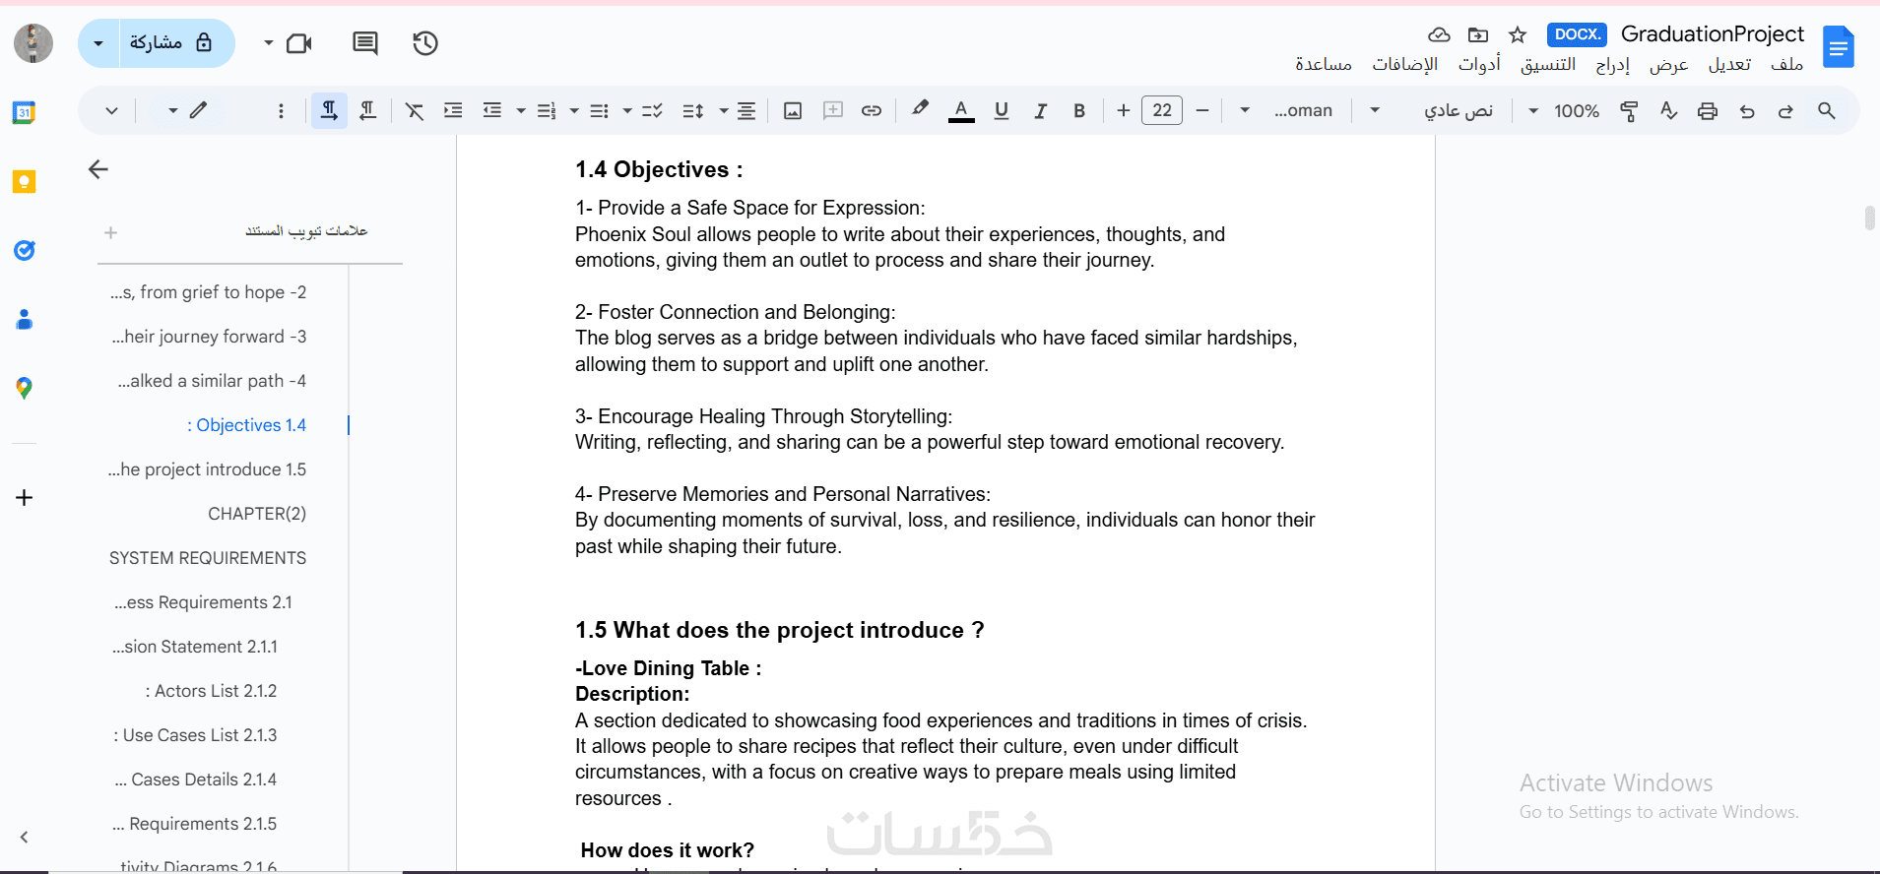Toggle underline formatting
The image size is (1880, 874).
1002,111
